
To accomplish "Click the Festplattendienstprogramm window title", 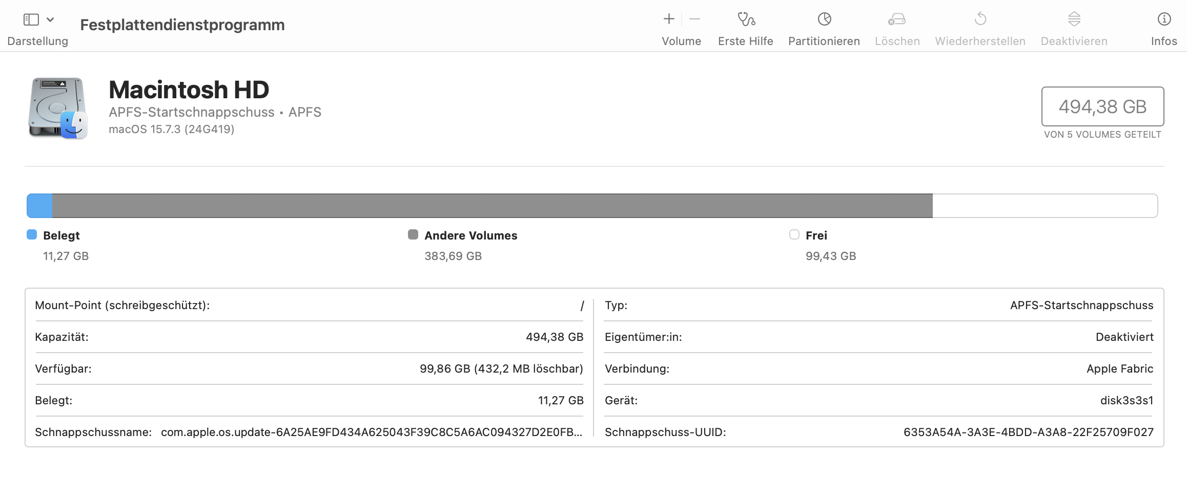I will [182, 25].
